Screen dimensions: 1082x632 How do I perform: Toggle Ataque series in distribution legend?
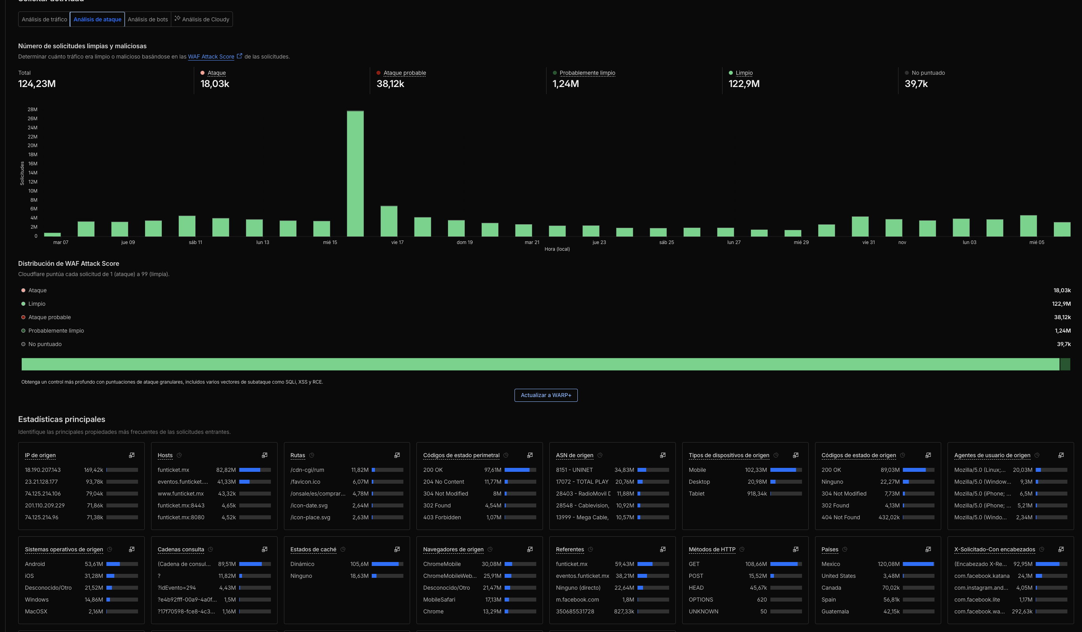pos(37,290)
